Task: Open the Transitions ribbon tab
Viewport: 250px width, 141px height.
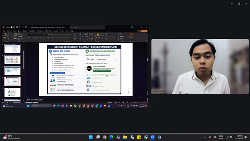Action: point(32,31)
